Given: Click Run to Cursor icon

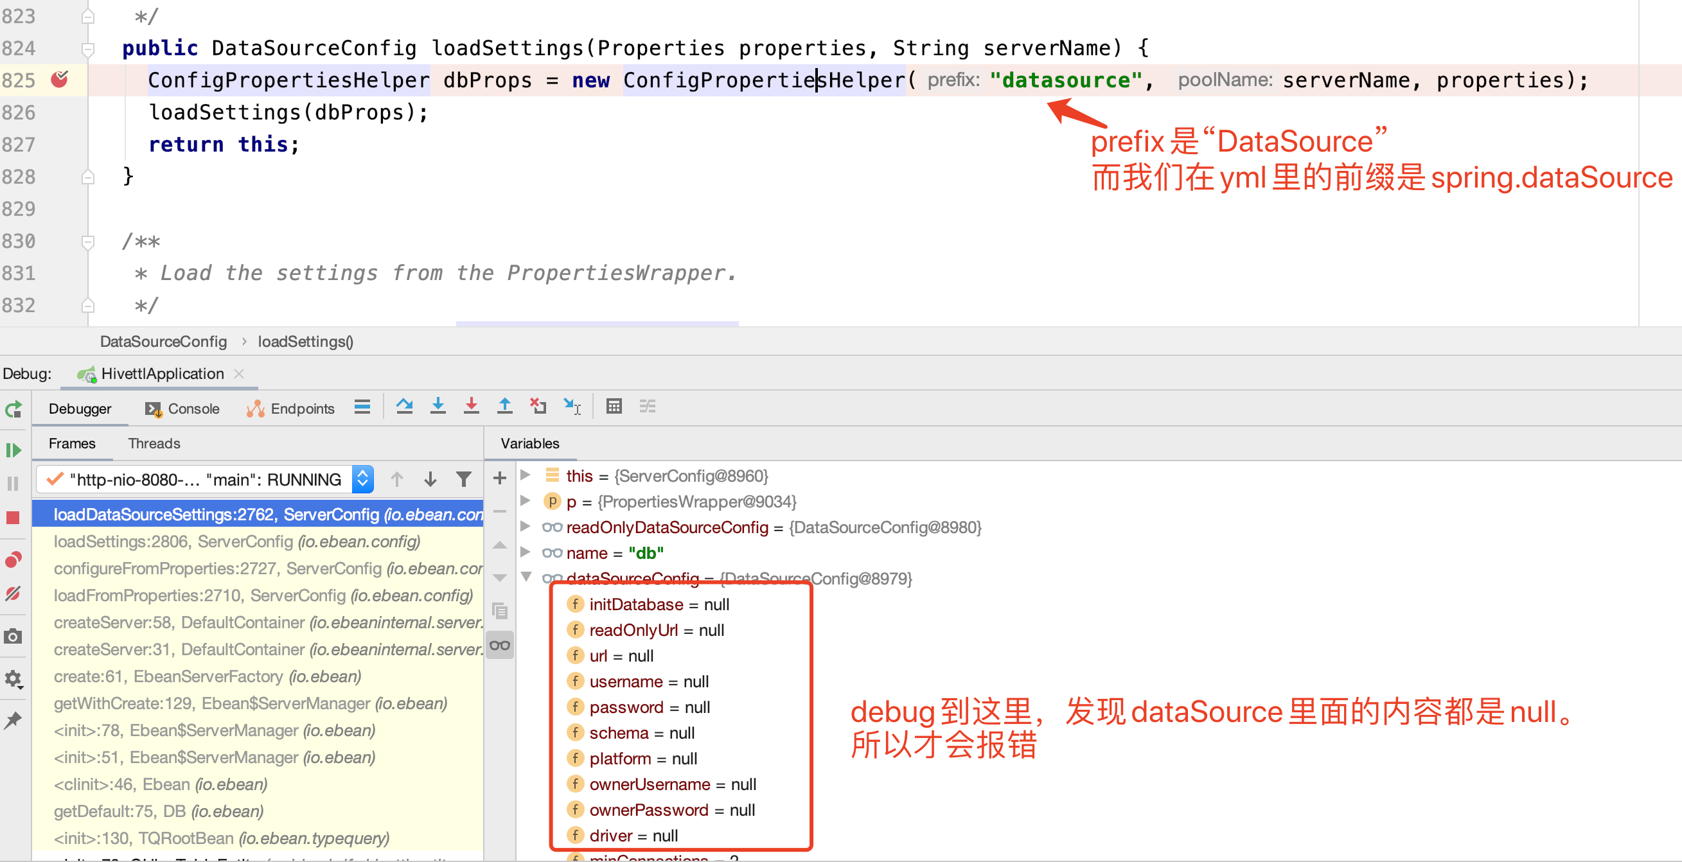Looking at the screenshot, I should (572, 407).
